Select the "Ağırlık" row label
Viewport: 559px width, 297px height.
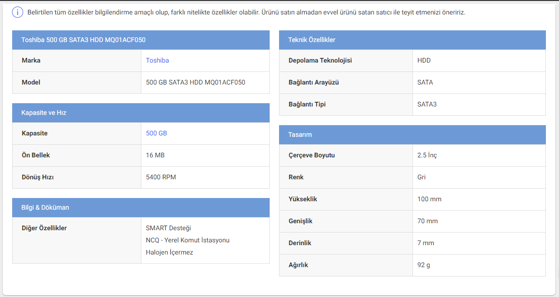(x=298, y=265)
